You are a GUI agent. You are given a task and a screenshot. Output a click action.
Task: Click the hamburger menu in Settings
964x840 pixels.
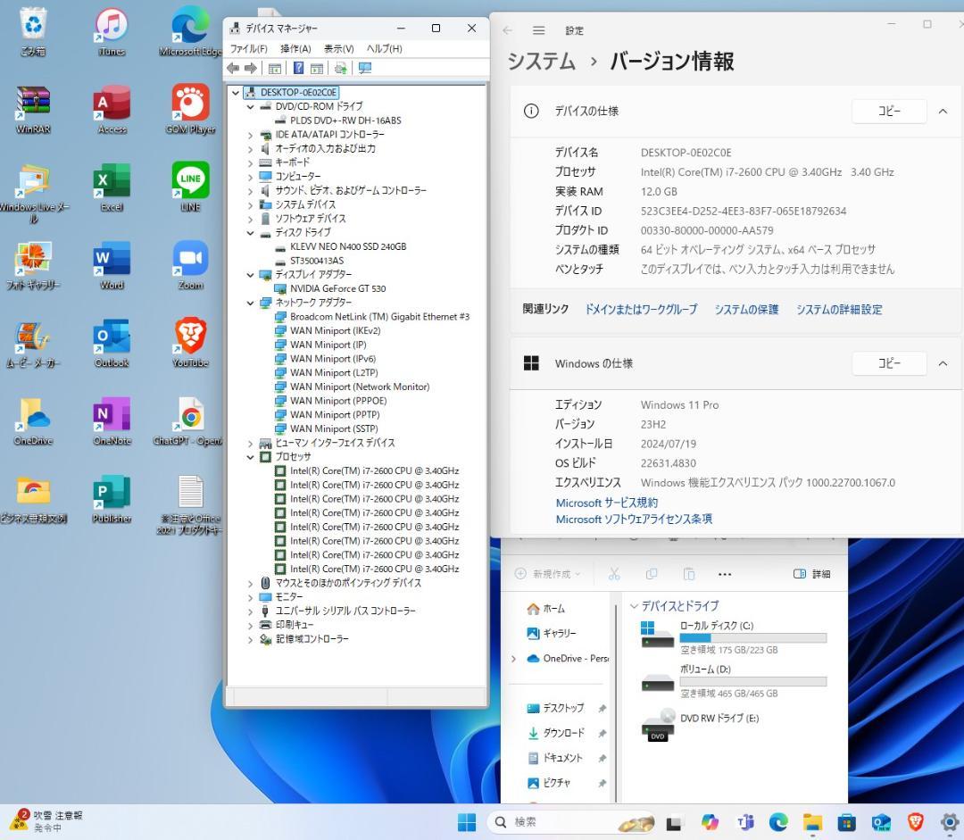point(539,29)
